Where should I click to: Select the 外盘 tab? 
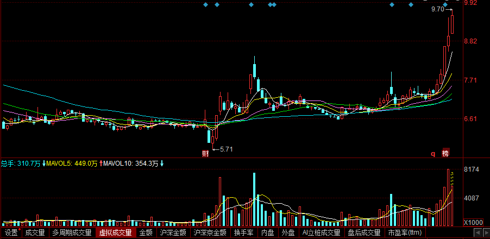[288, 232]
